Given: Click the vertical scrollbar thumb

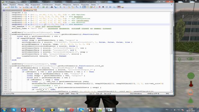Looking at the screenshot, I should click(171, 34).
